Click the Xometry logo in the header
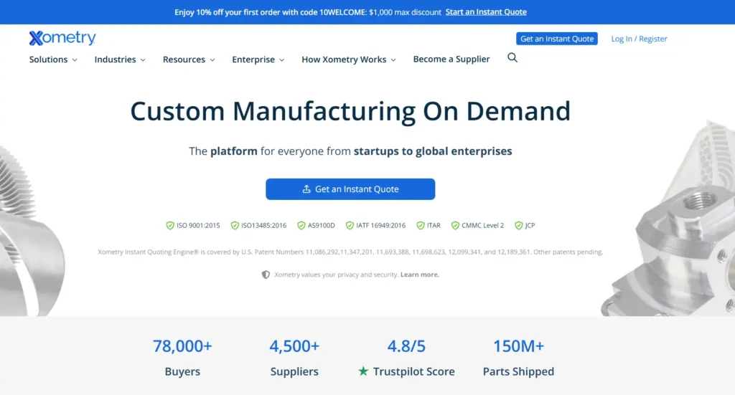This screenshot has width=735, height=395. click(62, 38)
